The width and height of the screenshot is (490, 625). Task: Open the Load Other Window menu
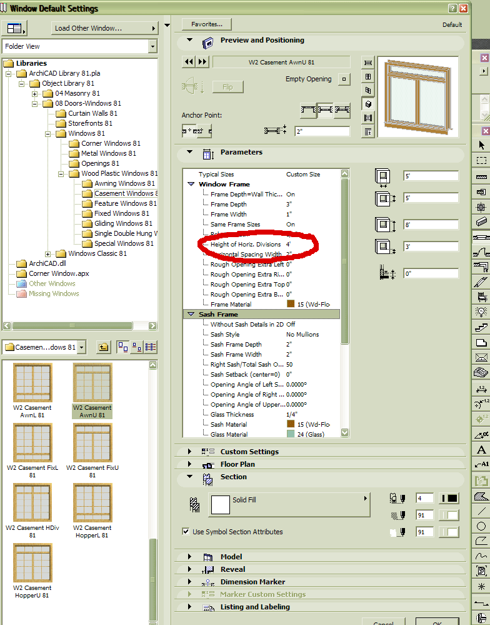click(105, 28)
